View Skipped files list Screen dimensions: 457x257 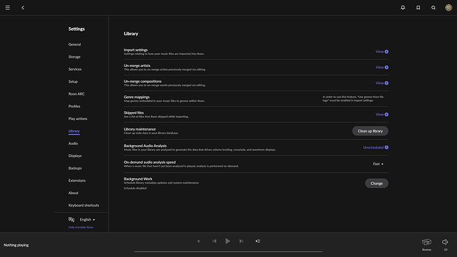pos(381,115)
